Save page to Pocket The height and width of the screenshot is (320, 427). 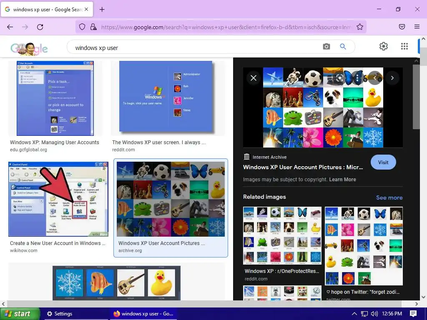[x=402, y=27]
